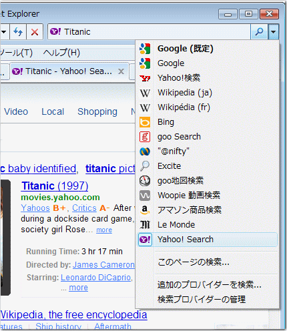
Task: Open Wikipedia free encyclopedia result
Action: coord(73,315)
